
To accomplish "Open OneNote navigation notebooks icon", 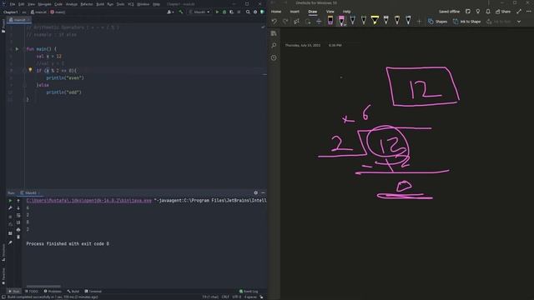I will click(274, 33).
